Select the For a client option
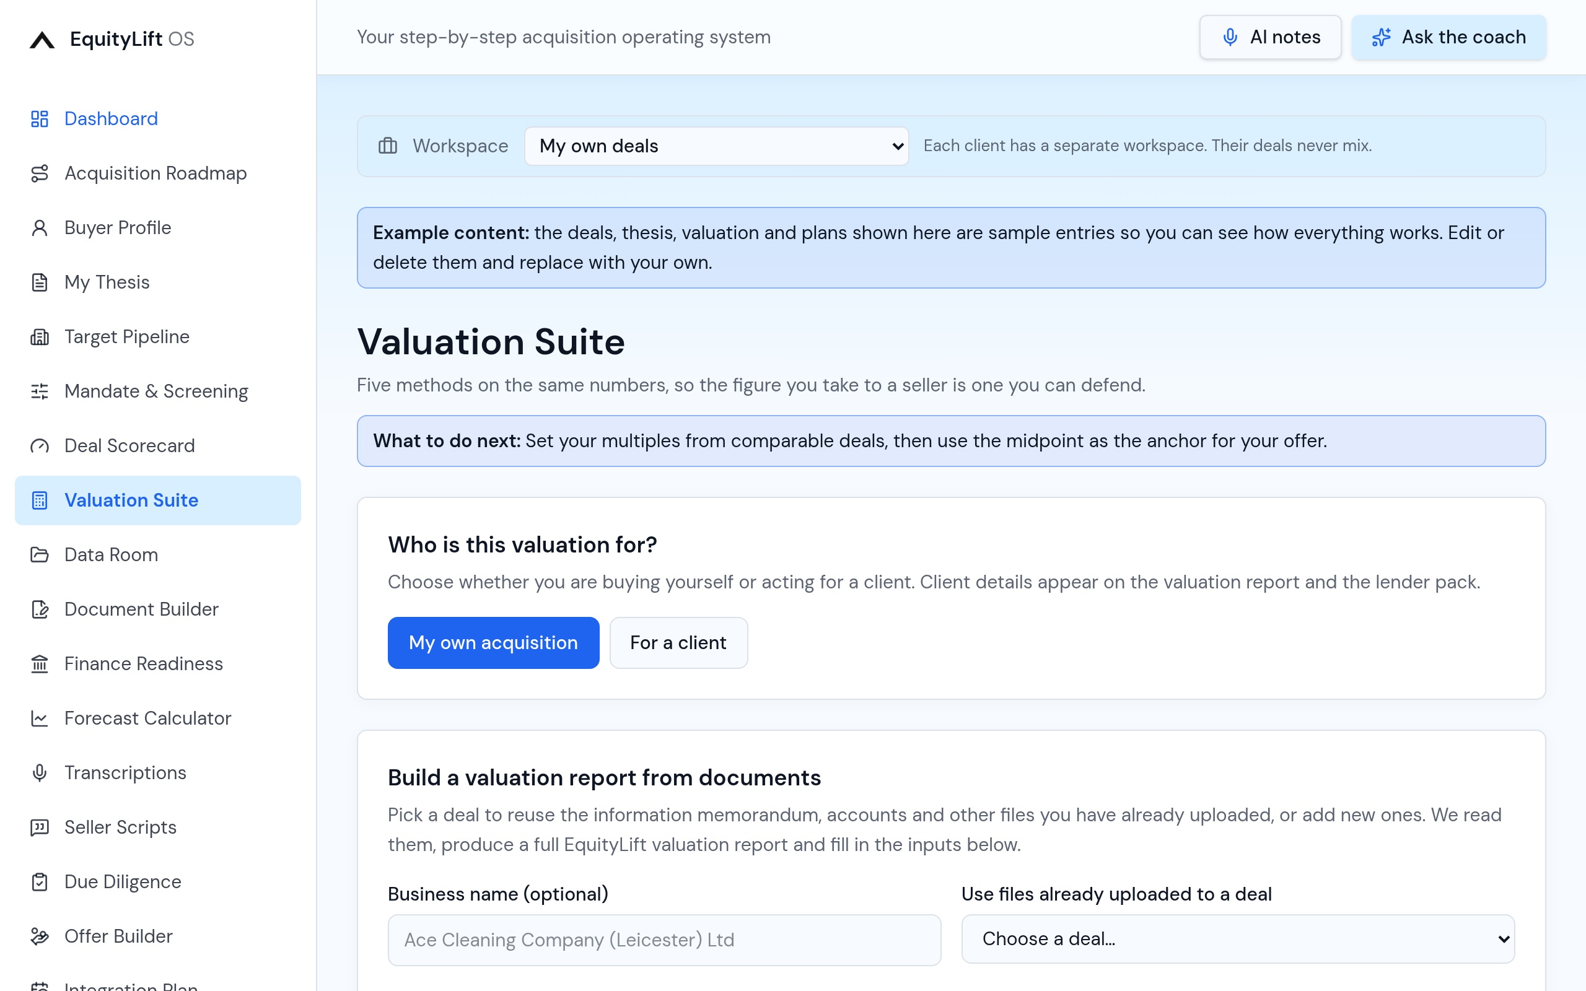Image resolution: width=1586 pixels, height=991 pixels. pyautogui.click(x=678, y=642)
